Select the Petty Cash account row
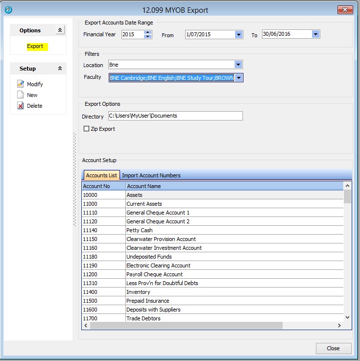 point(140,230)
